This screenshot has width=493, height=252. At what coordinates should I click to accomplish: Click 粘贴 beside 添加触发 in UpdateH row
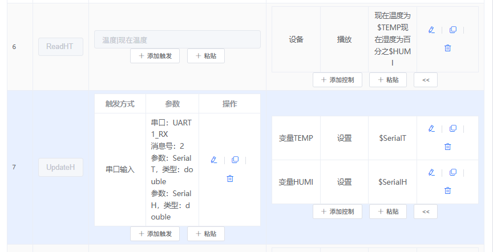click(206, 234)
